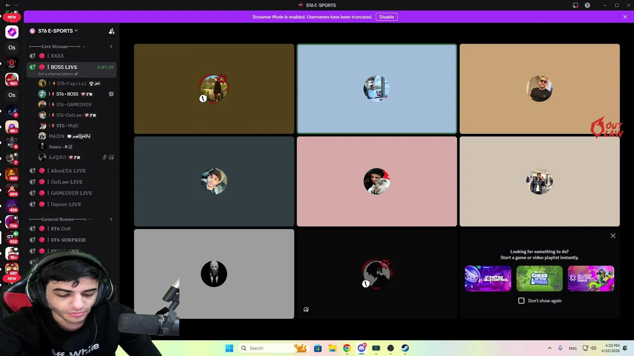Focus the olive-brown participant tile
Screen dimensions: 634x356
[214, 89]
